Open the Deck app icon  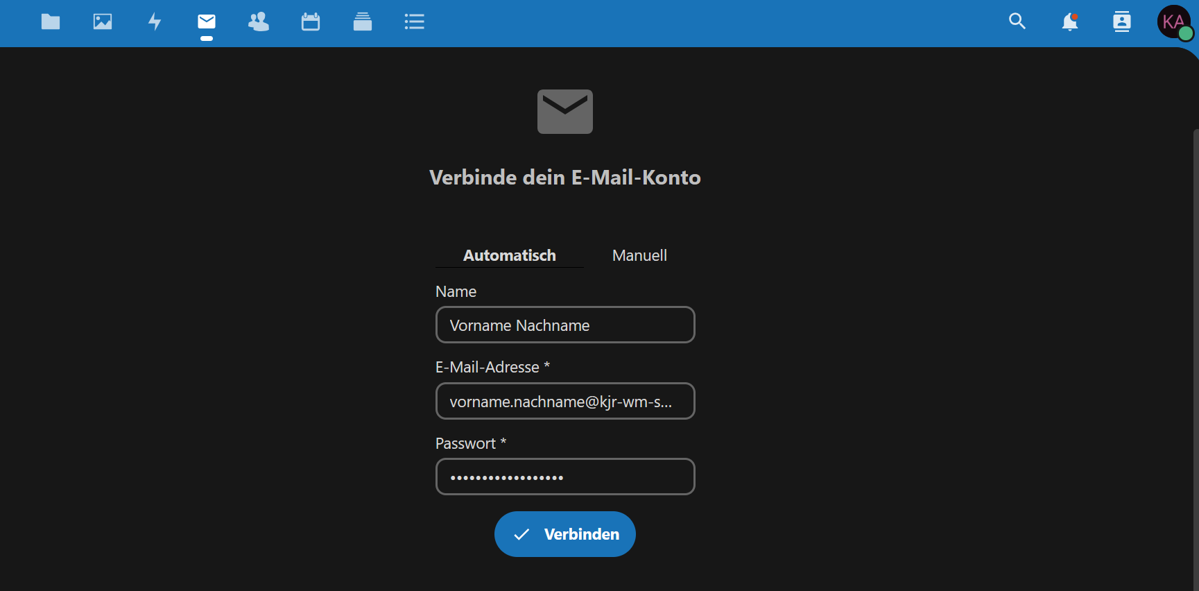[363, 22]
